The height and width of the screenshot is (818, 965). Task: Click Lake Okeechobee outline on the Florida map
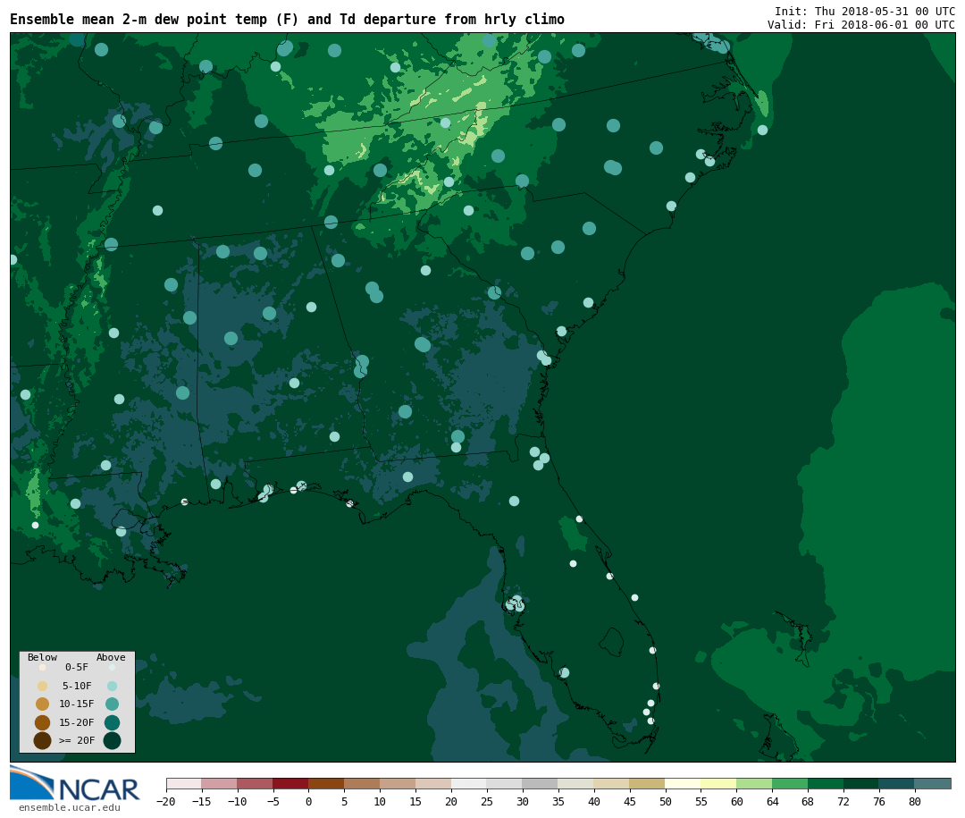pos(611,641)
